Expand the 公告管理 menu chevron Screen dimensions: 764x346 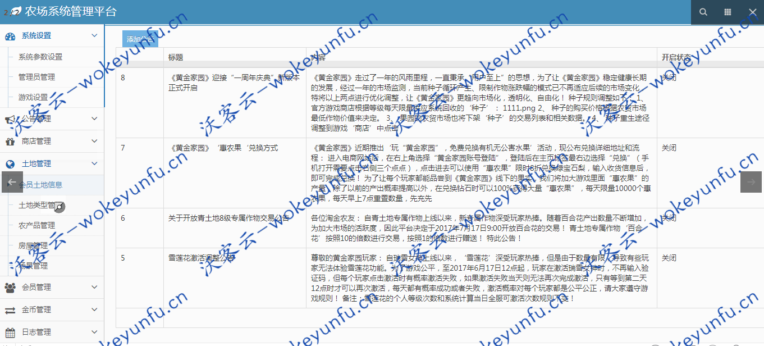94,119
